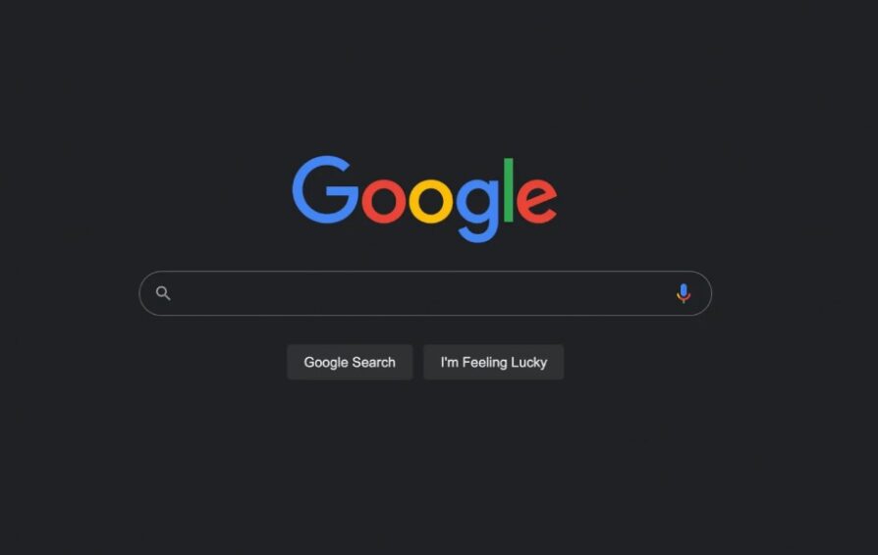Tap the colorful mic icon in search bar
878x555 pixels.
684,293
